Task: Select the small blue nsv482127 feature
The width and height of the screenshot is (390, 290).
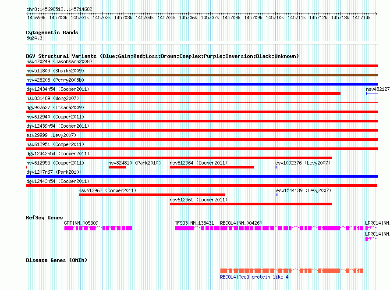Action: coord(372,93)
